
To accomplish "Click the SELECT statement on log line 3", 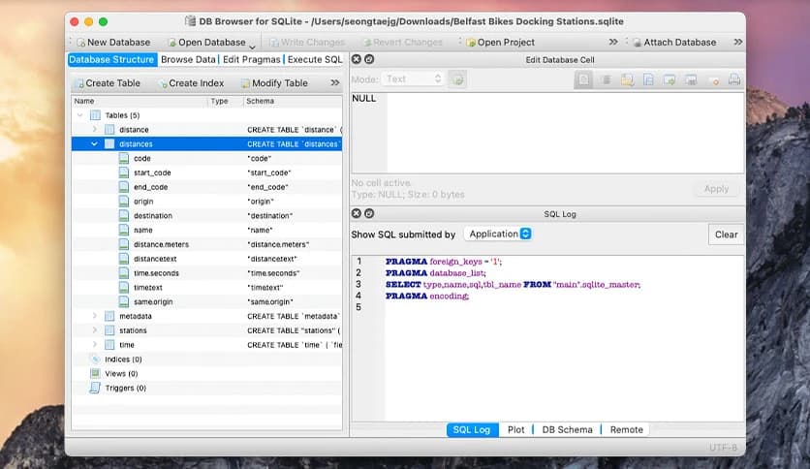I will point(513,285).
